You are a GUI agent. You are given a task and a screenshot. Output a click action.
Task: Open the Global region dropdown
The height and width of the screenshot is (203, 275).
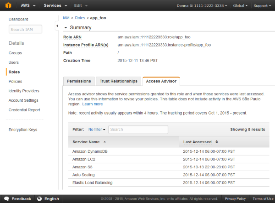pyautogui.click(x=240, y=5)
